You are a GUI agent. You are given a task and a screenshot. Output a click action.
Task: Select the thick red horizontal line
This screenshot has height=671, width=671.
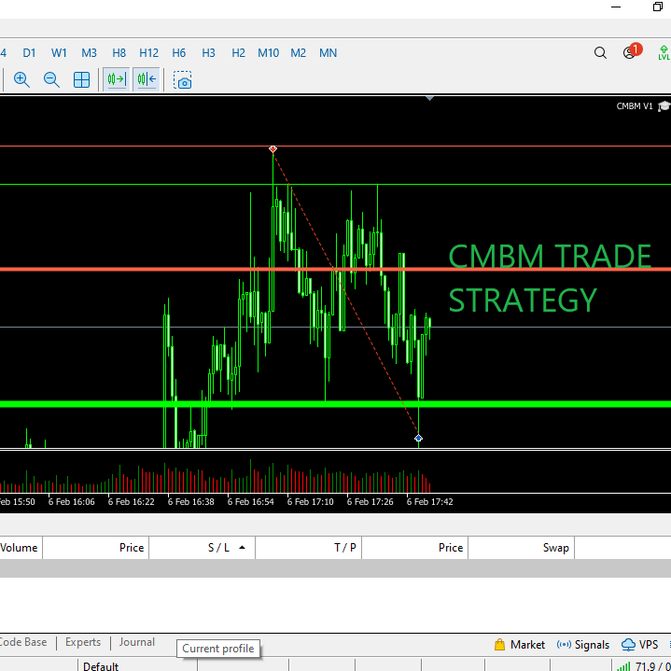click(336, 269)
